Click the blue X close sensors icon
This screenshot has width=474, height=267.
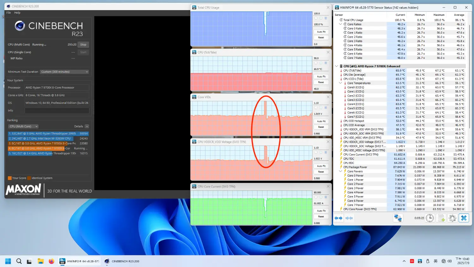coord(464,218)
